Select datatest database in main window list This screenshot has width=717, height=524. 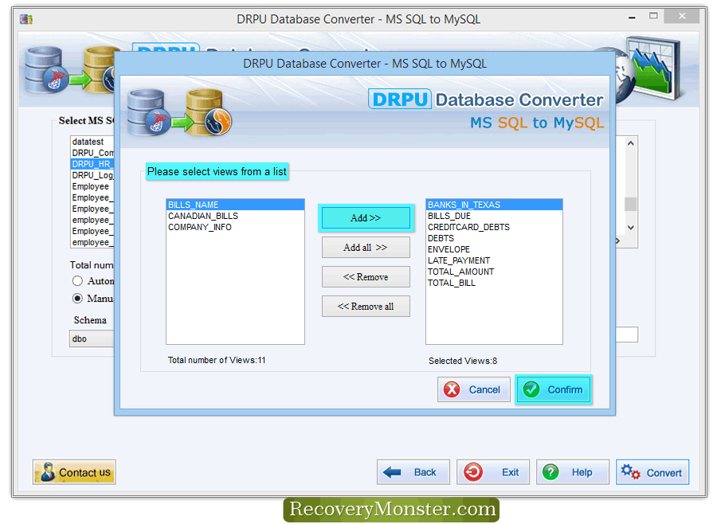(x=92, y=142)
